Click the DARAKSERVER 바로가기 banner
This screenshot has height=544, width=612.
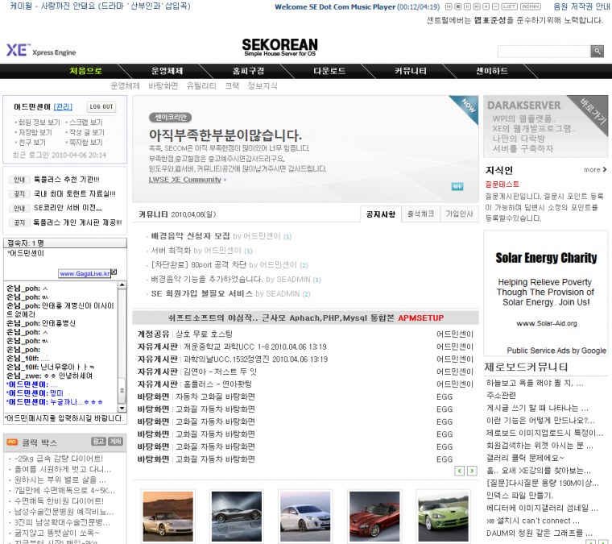(546, 127)
